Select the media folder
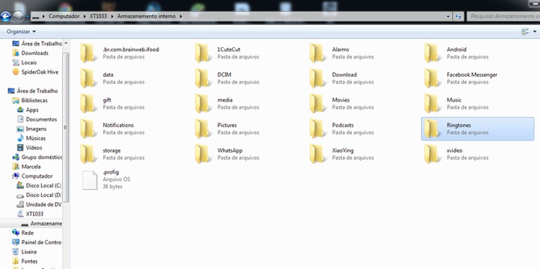Viewport: 540px width, 269px height. click(x=227, y=104)
